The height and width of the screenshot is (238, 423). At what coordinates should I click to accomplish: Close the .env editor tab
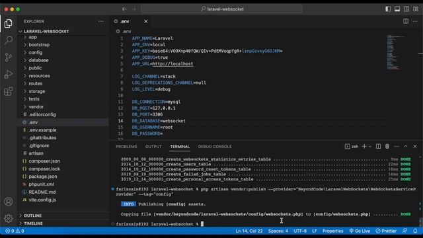pos(145,21)
